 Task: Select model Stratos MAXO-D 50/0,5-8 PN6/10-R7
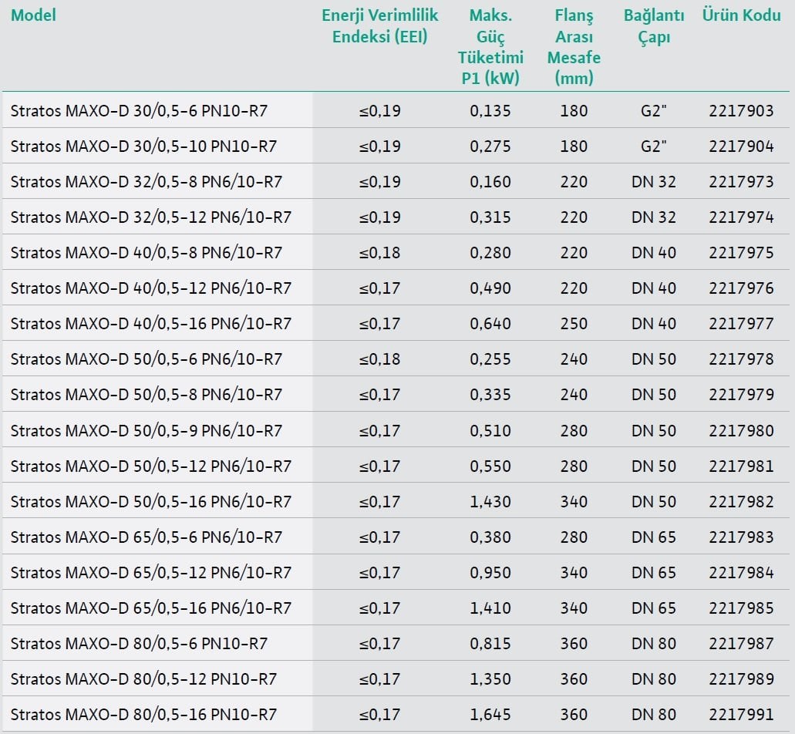146,395
